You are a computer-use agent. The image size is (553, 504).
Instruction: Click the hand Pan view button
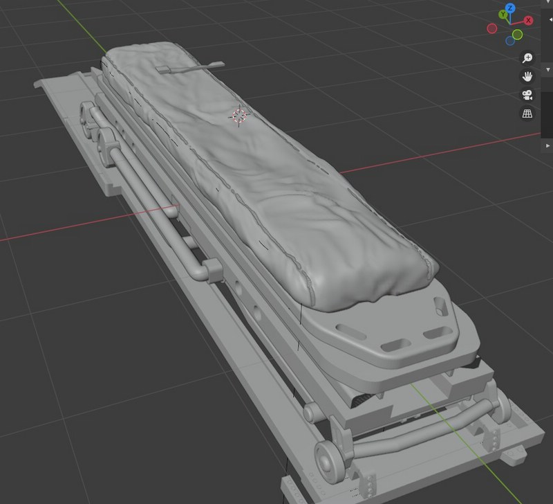(527, 76)
